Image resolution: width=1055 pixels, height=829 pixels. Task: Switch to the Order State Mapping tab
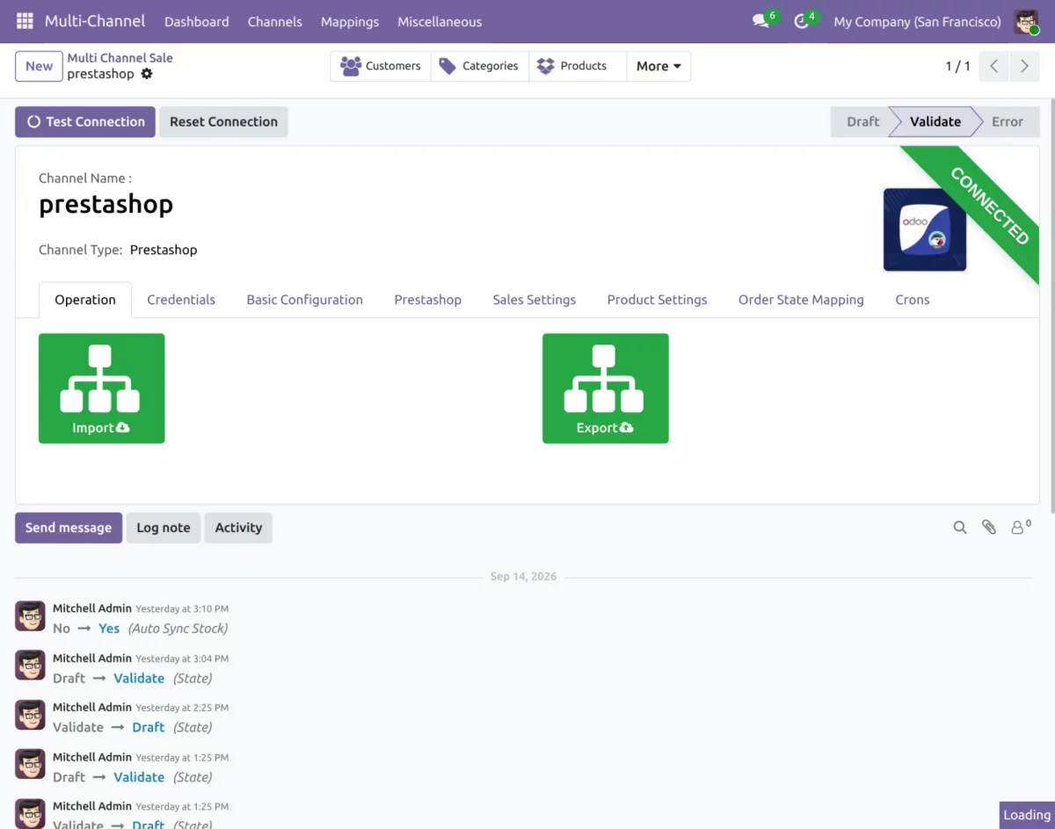click(801, 300)
